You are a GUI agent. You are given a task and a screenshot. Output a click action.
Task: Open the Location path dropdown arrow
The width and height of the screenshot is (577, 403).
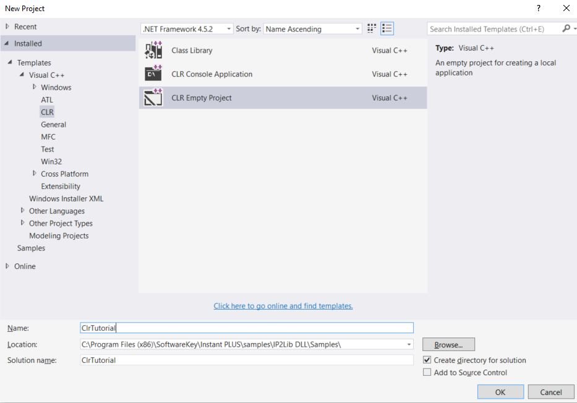point(409,344)
